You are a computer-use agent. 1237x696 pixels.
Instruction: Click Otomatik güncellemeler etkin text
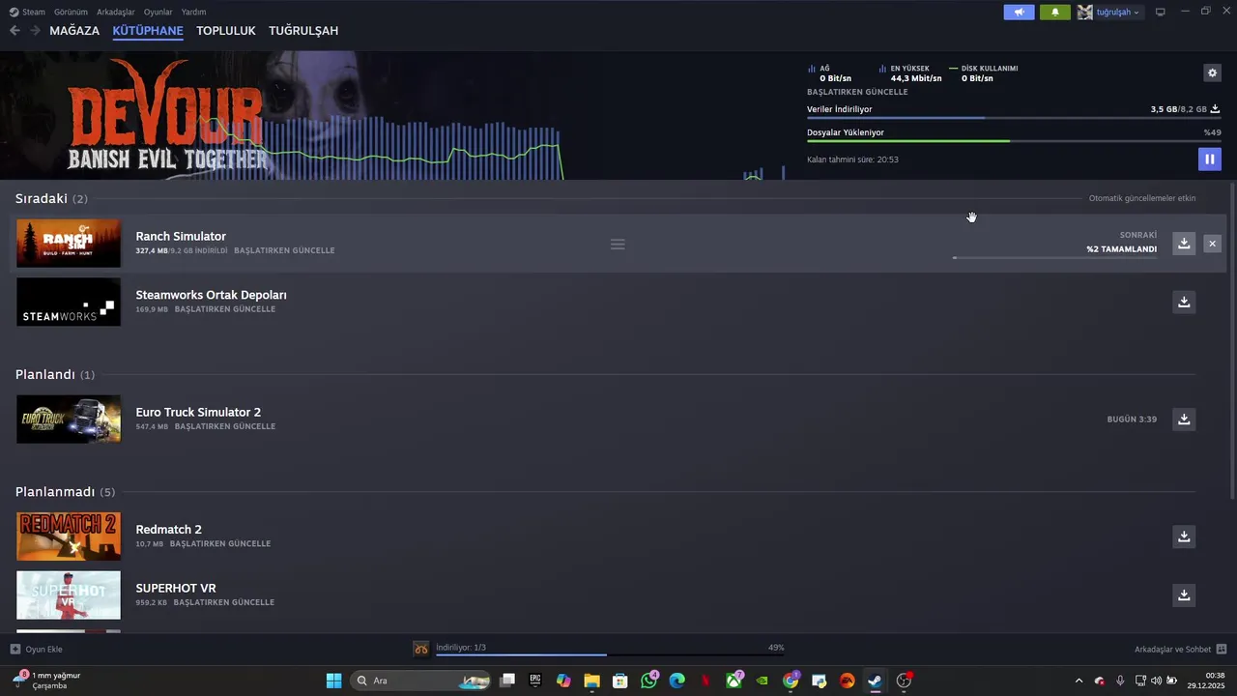[x=1142, y=198]
